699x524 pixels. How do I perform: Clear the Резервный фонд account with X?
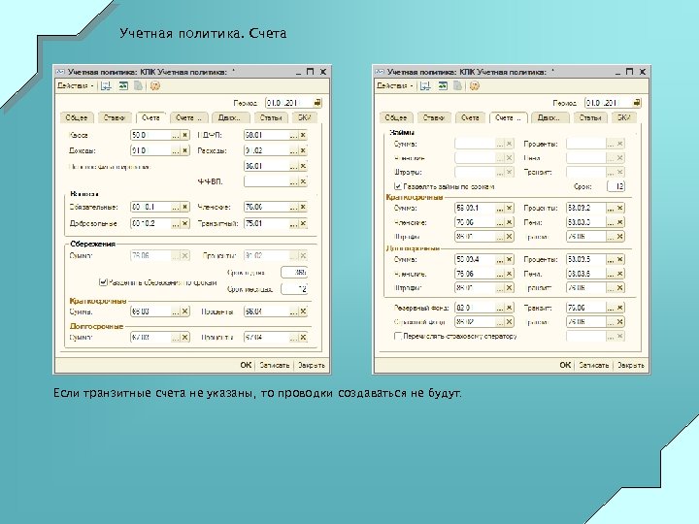(x=509, y=308)
